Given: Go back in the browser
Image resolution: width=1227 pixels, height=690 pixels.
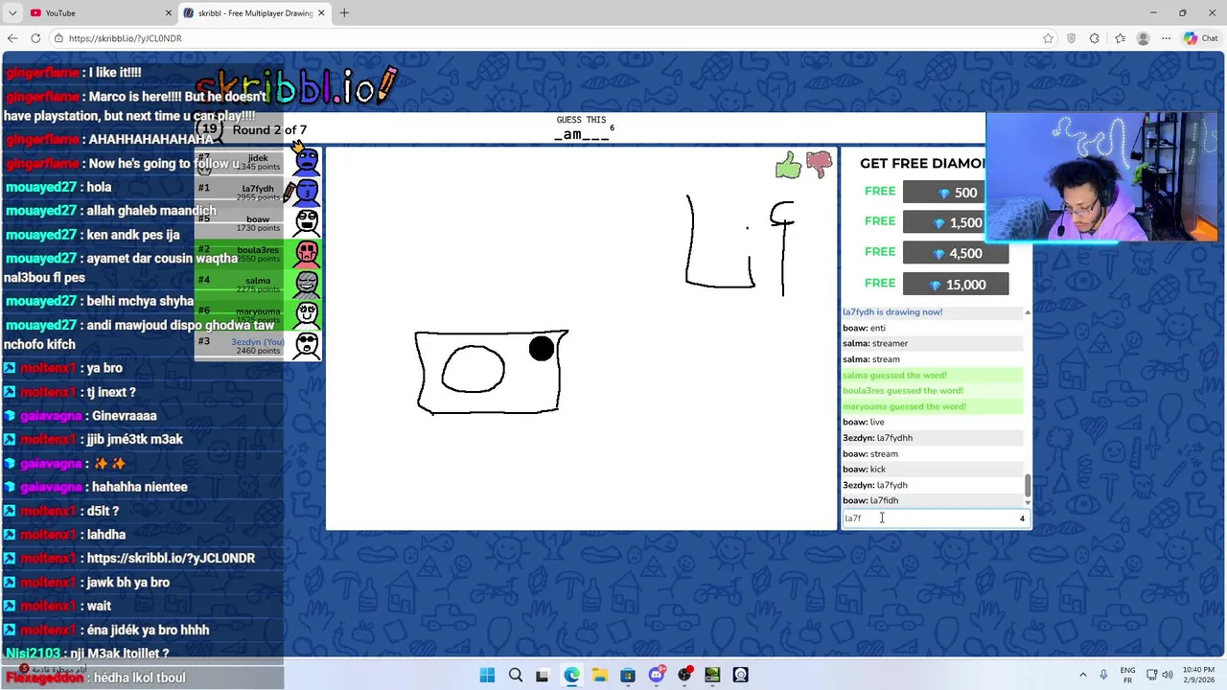Looking at the screenshot, I should 12,38.
